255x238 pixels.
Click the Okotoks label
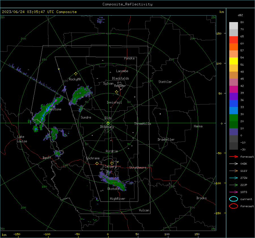point(113,189)
